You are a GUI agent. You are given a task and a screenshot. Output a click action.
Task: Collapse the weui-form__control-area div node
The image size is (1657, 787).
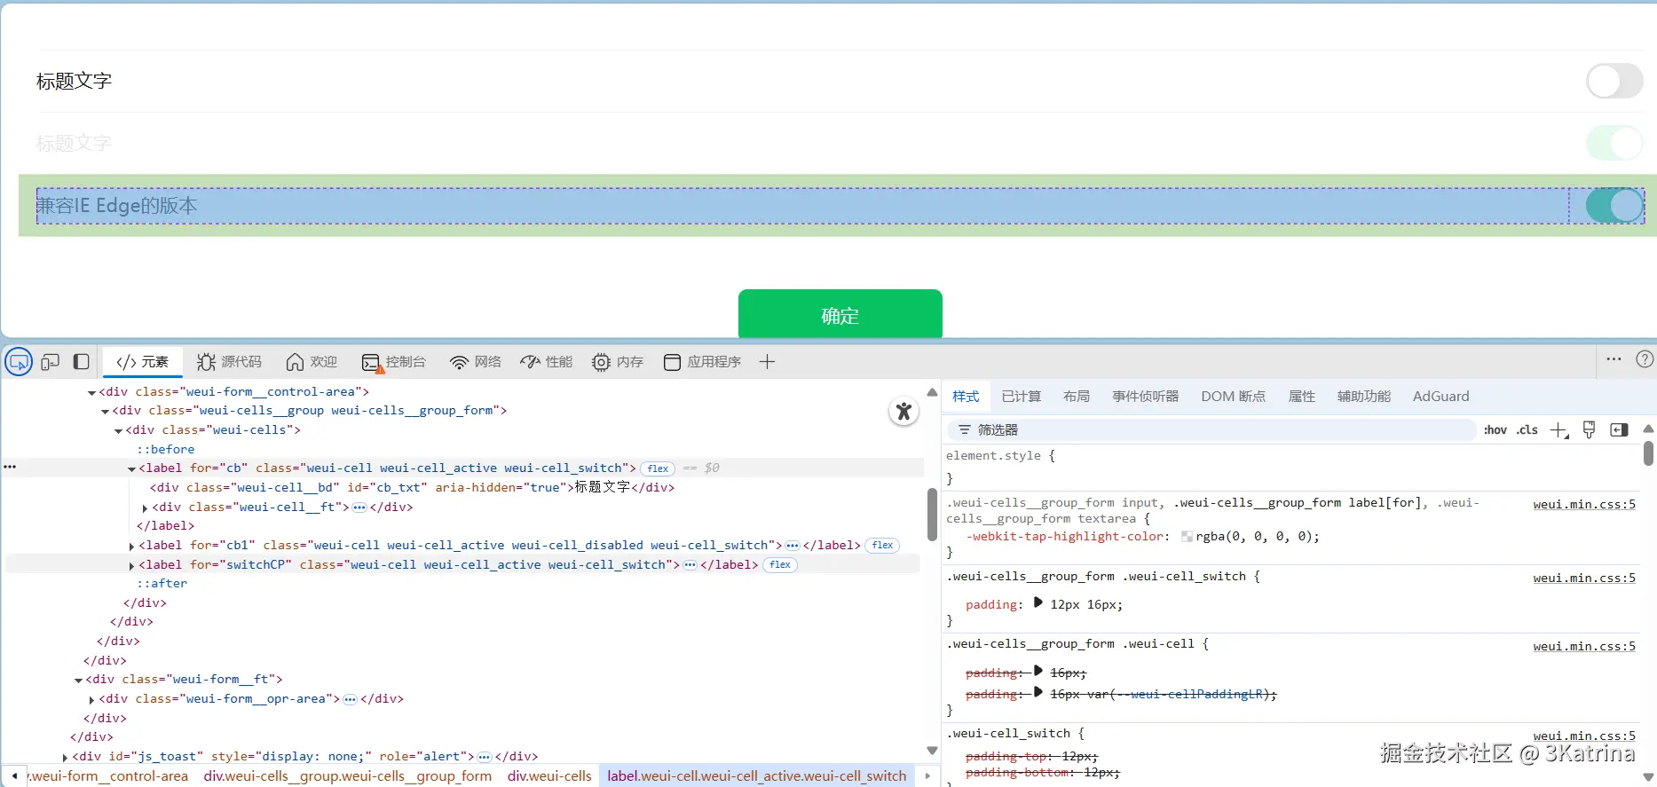coord(91,392)
